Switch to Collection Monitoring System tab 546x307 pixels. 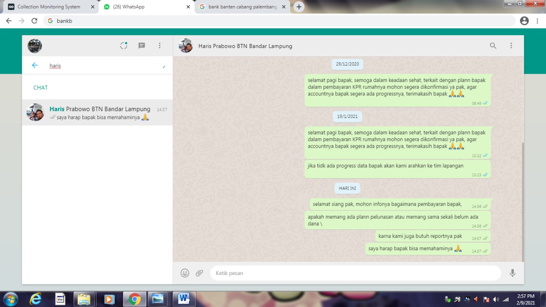point(49,7)
